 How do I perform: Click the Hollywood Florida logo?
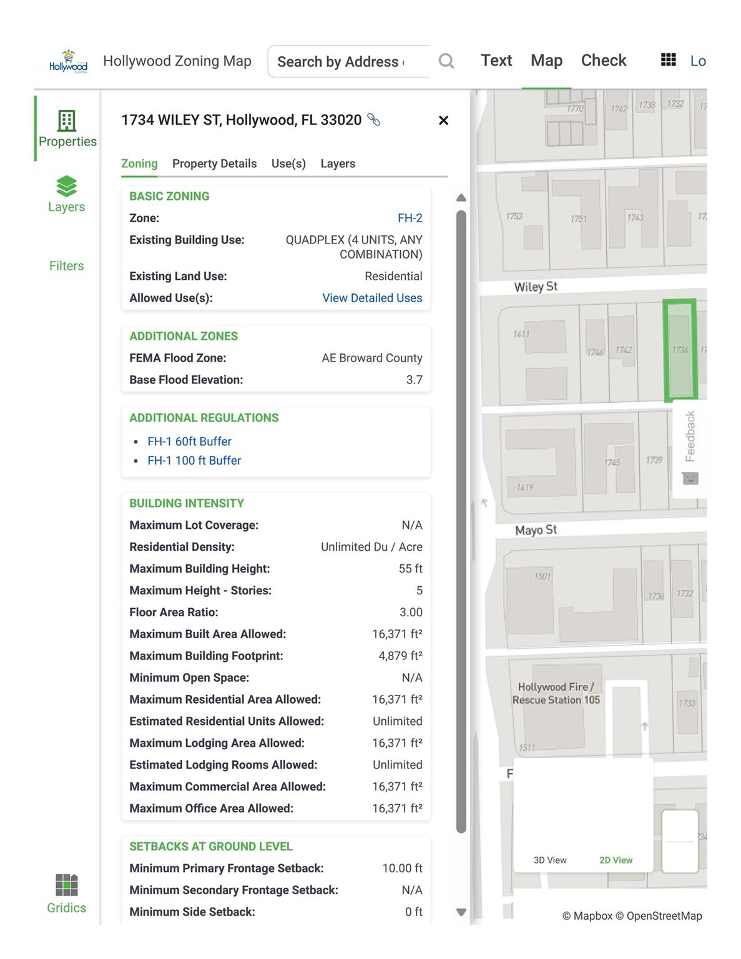[68, 61]
